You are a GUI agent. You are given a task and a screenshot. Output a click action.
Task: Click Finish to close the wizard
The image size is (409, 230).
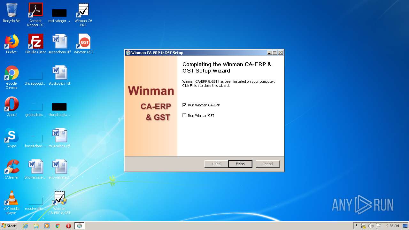coord(240,164)
